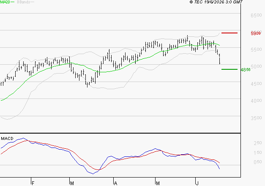Click the 4500 price axis label

pyautogui.click(x=256, y=84)
